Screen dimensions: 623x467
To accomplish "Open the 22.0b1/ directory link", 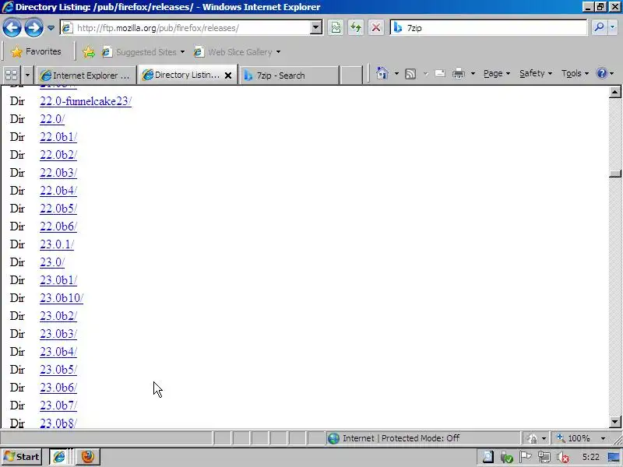I will 58,137.
